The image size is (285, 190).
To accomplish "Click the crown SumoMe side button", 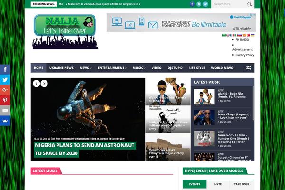I will tap(5, 121).
